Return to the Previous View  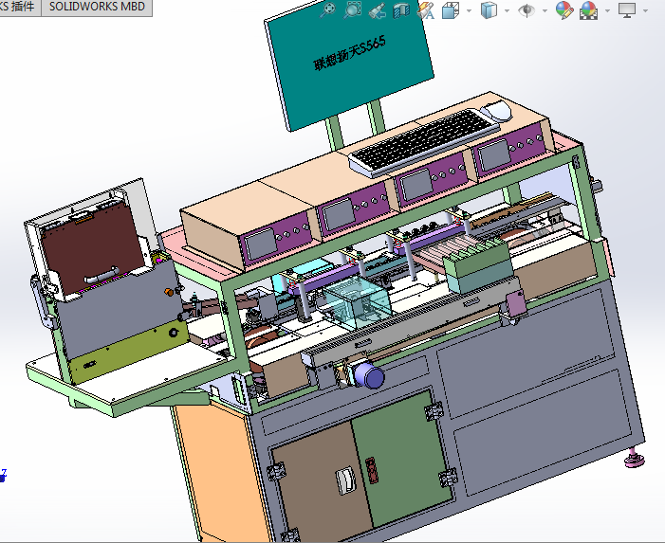coord(377,10)
